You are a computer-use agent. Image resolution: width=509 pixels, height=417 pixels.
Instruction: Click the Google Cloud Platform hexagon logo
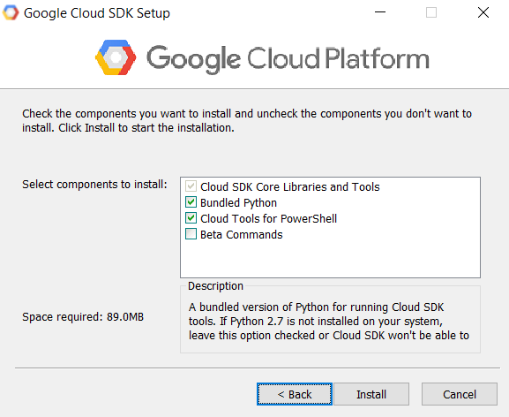pos(116,57)
